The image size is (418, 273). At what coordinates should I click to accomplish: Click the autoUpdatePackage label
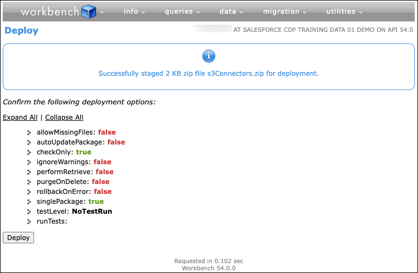71,142
